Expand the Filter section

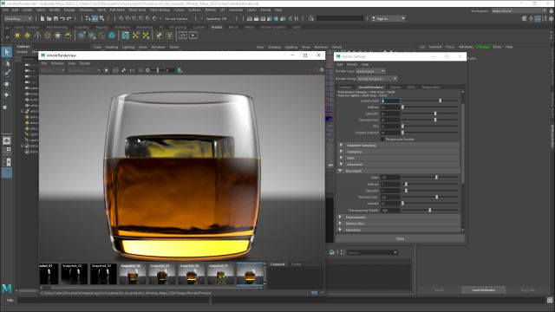[399, 158]
